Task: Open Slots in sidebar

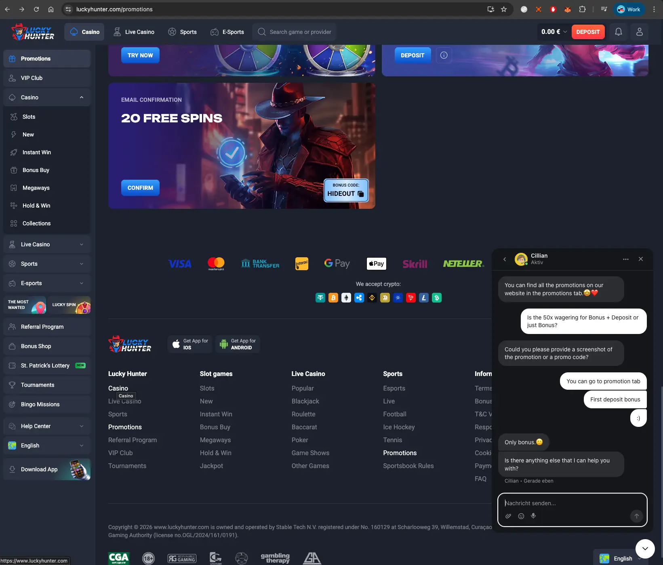Action: click(x=47, y=117)
